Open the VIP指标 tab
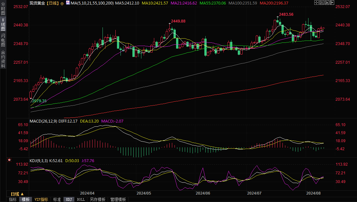The width and height of the screenshot is (357, 202). pyautogui.click(x=41, y=199)
